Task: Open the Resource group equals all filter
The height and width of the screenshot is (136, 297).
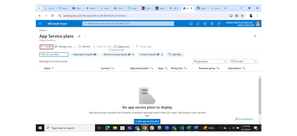Action: 117,55
